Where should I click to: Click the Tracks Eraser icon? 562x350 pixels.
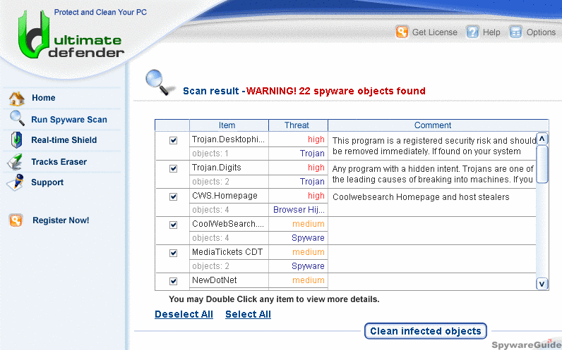[16, 161]
